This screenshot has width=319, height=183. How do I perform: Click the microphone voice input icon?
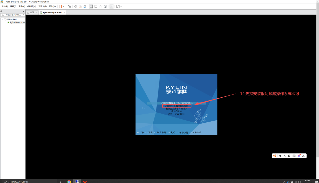(x=289, y=156)
